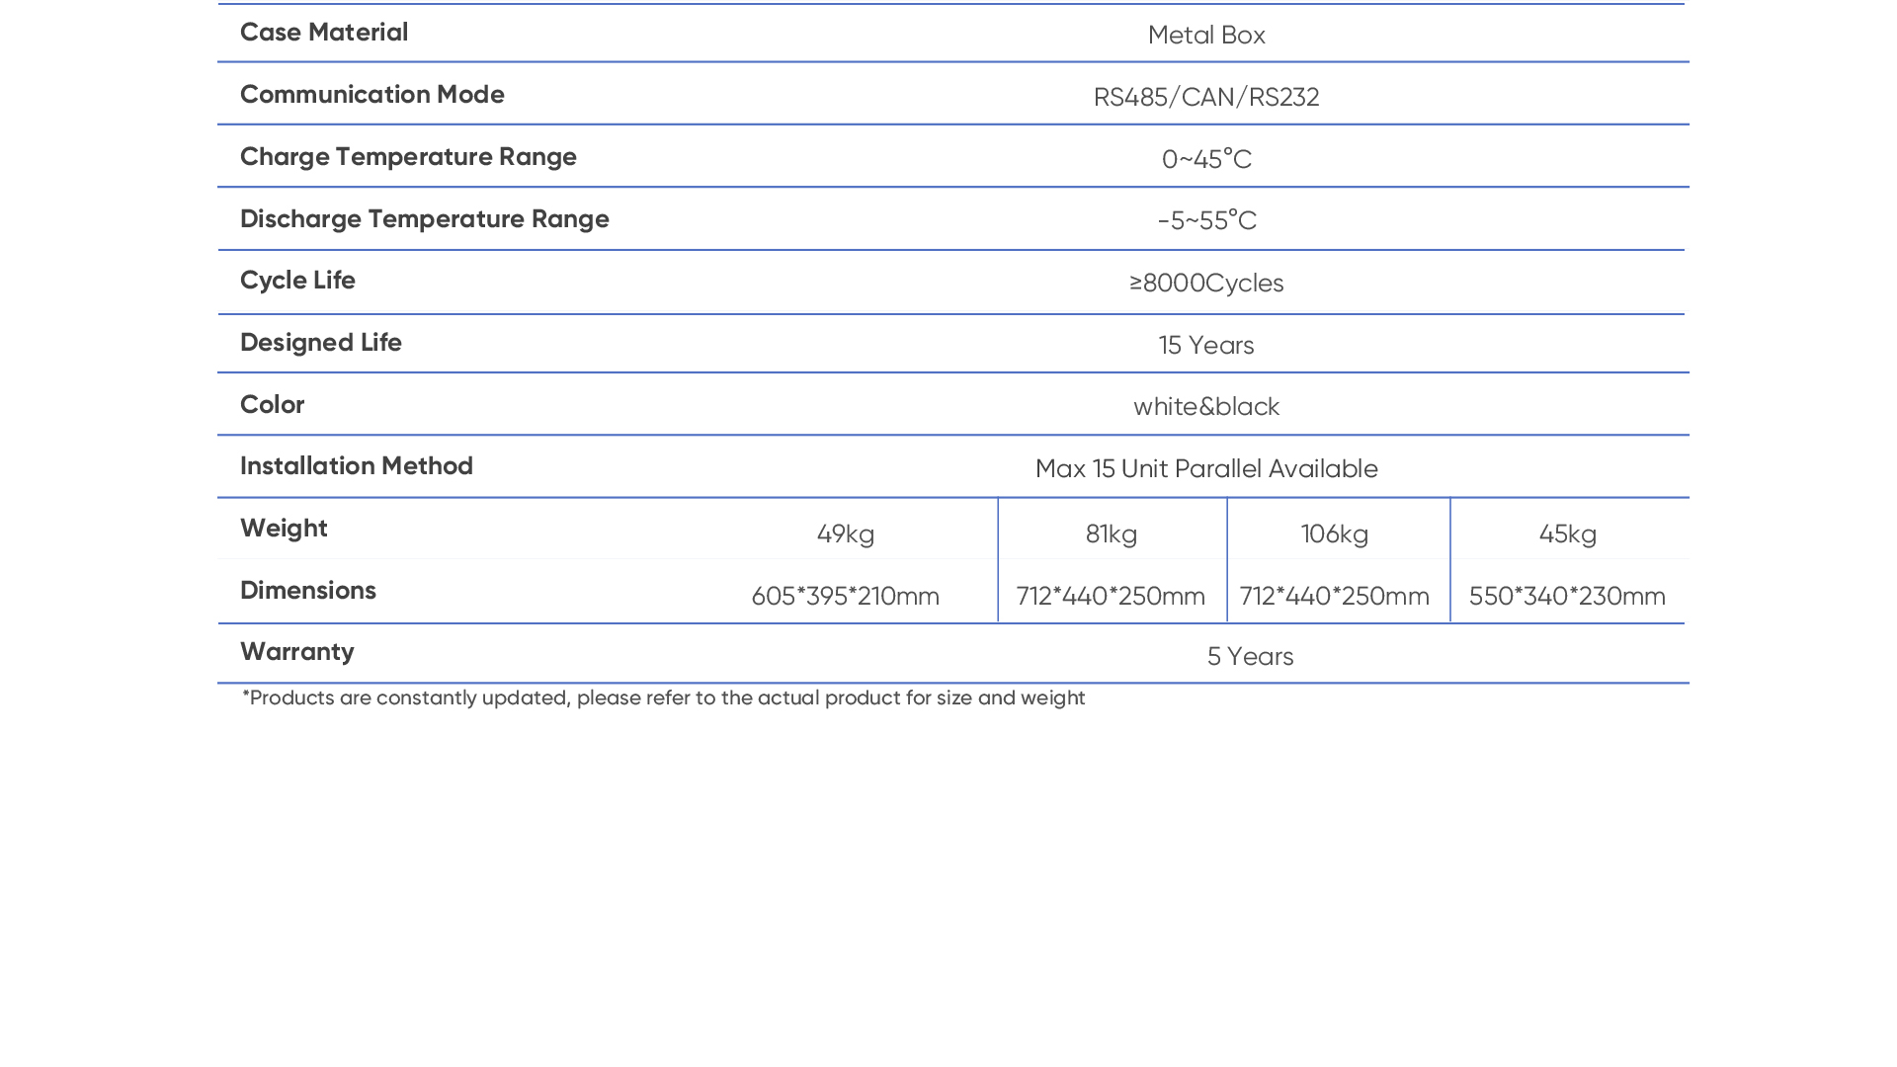Select the ≥8000Cycles value
Viewport: 1897px width, 1067px height.
click(1206, 284)
